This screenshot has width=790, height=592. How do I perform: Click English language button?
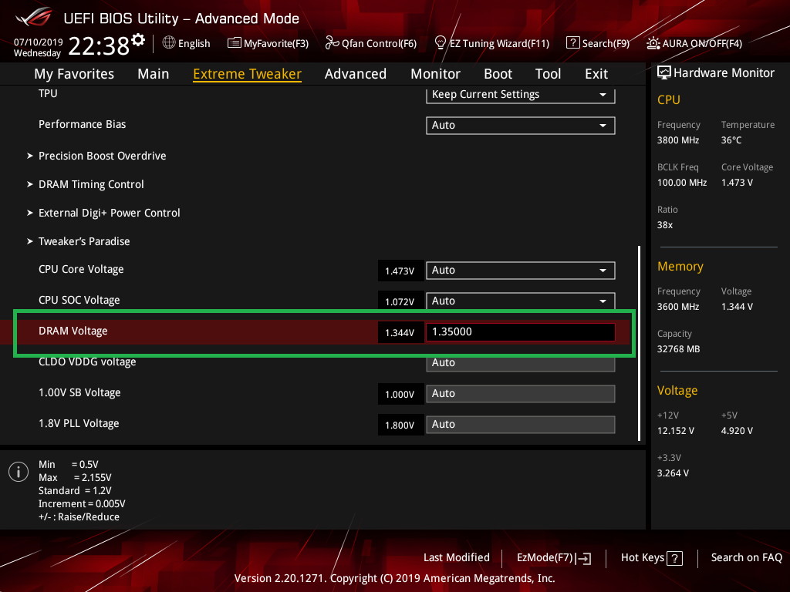click(194, 44)
